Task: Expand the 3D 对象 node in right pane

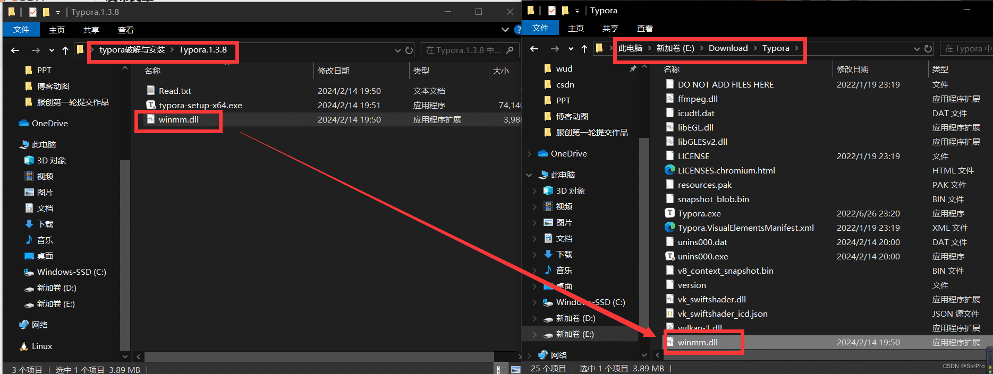Action: point(534,191)
